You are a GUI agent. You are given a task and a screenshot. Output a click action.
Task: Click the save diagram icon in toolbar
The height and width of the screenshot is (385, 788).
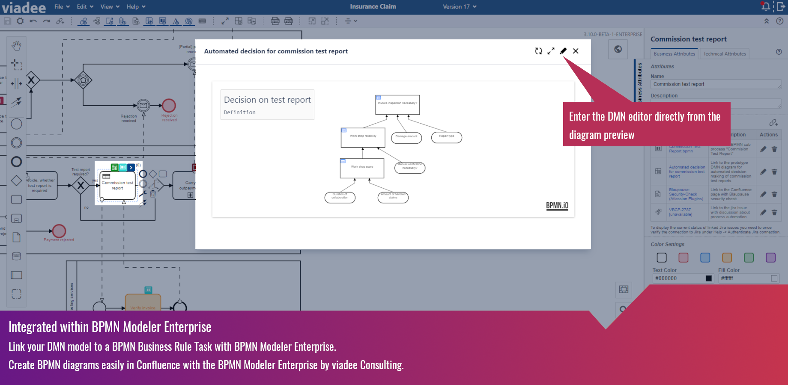(x=7, y=21)
